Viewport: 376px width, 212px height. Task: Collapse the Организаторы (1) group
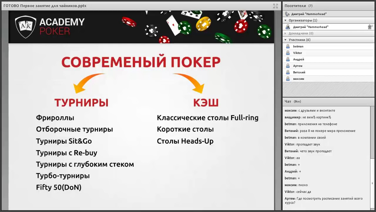(285, 20)
